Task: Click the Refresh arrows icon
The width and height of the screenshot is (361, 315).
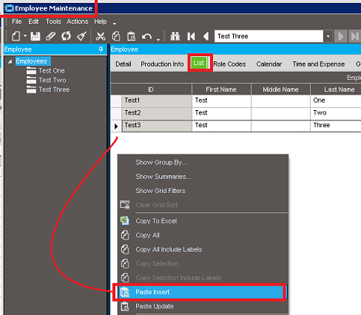Action: [66, 36]
